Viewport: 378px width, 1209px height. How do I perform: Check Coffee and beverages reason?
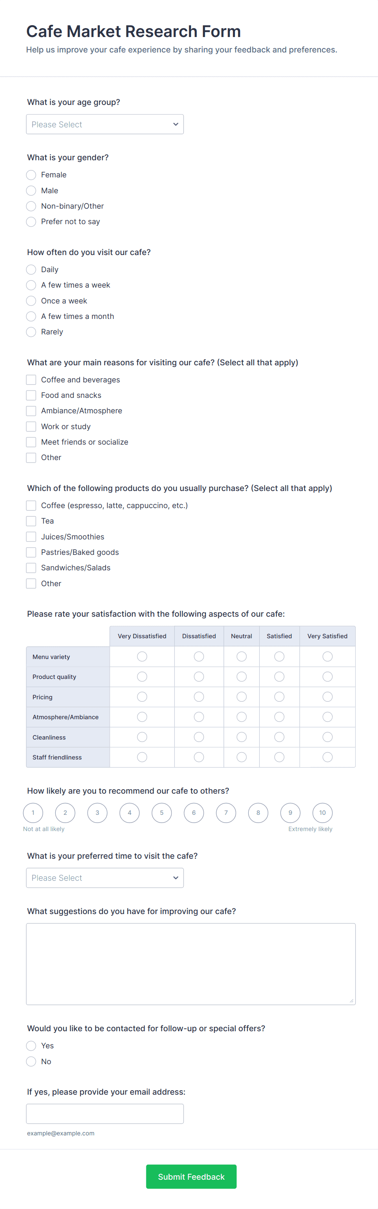31,380
